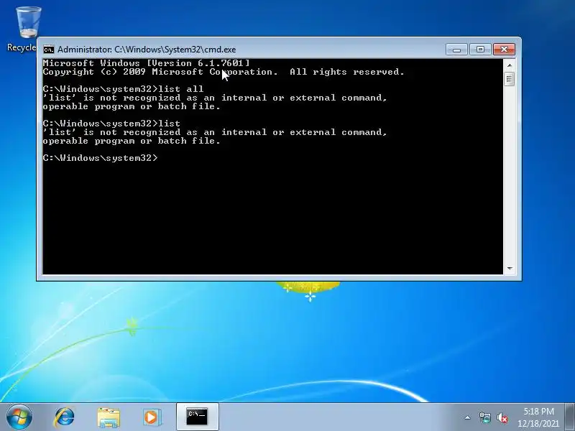Click the console scrollbar down arrow
This screenshot has width=575, height=431.
(510, 268)
